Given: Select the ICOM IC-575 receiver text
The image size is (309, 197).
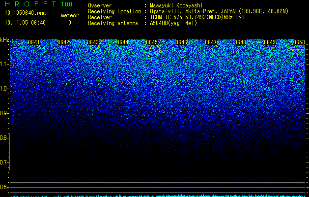Looking at the screenshot, I should [x=197, y=17].
